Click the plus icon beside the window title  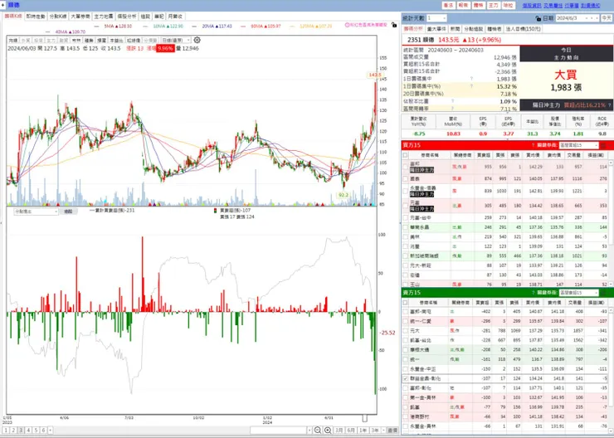tap(3, 5)
